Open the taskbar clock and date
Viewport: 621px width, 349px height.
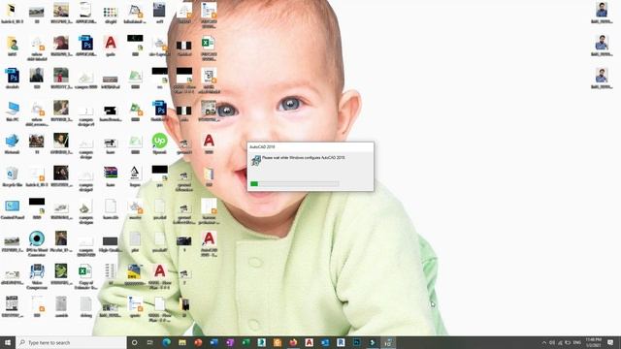(593, 342)
